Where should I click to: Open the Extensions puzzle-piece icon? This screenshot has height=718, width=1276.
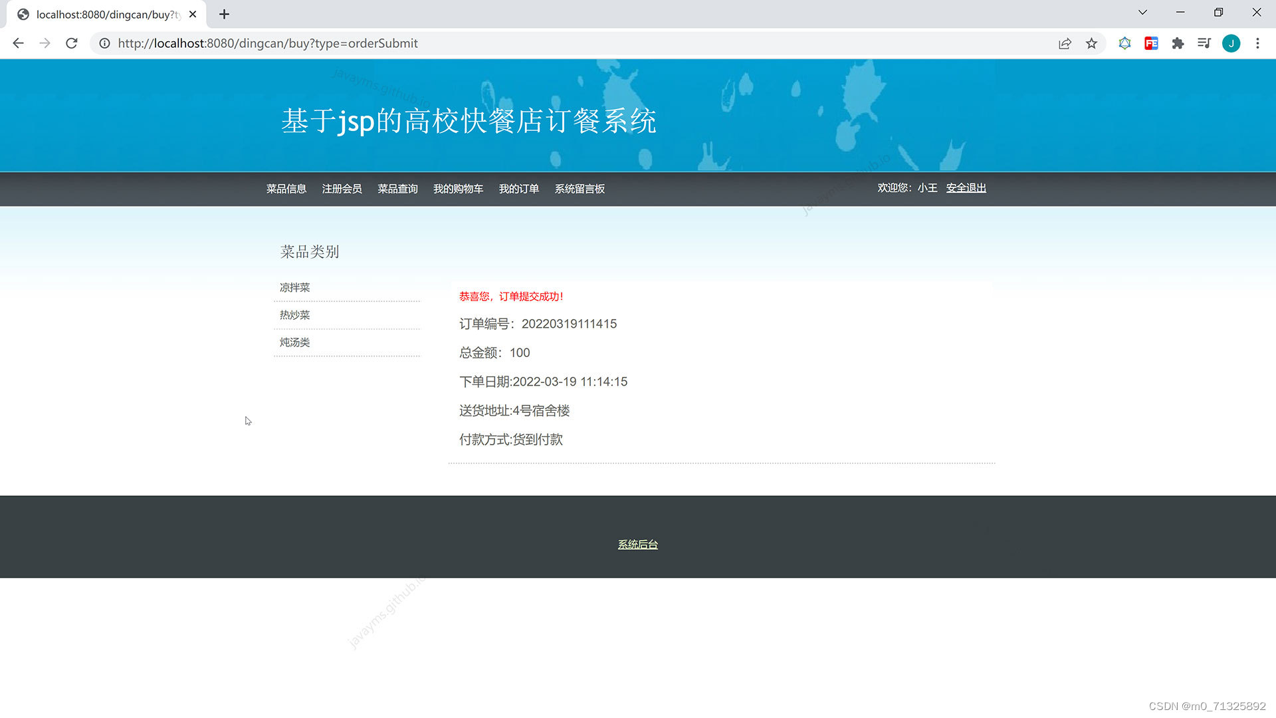tap(1178, 43)
